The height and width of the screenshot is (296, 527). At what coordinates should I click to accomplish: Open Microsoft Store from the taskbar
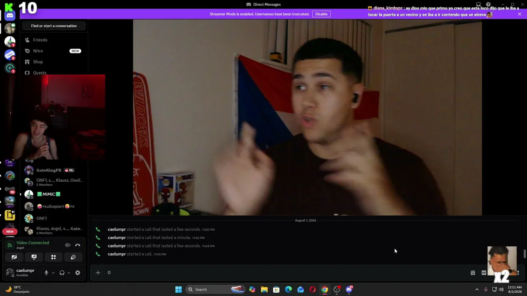coord(276,289)
